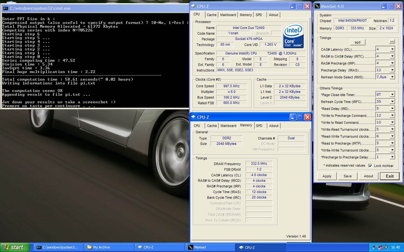Click the Save button in MemSet
The image size is (404, 252).
click(x=348, y=176)
